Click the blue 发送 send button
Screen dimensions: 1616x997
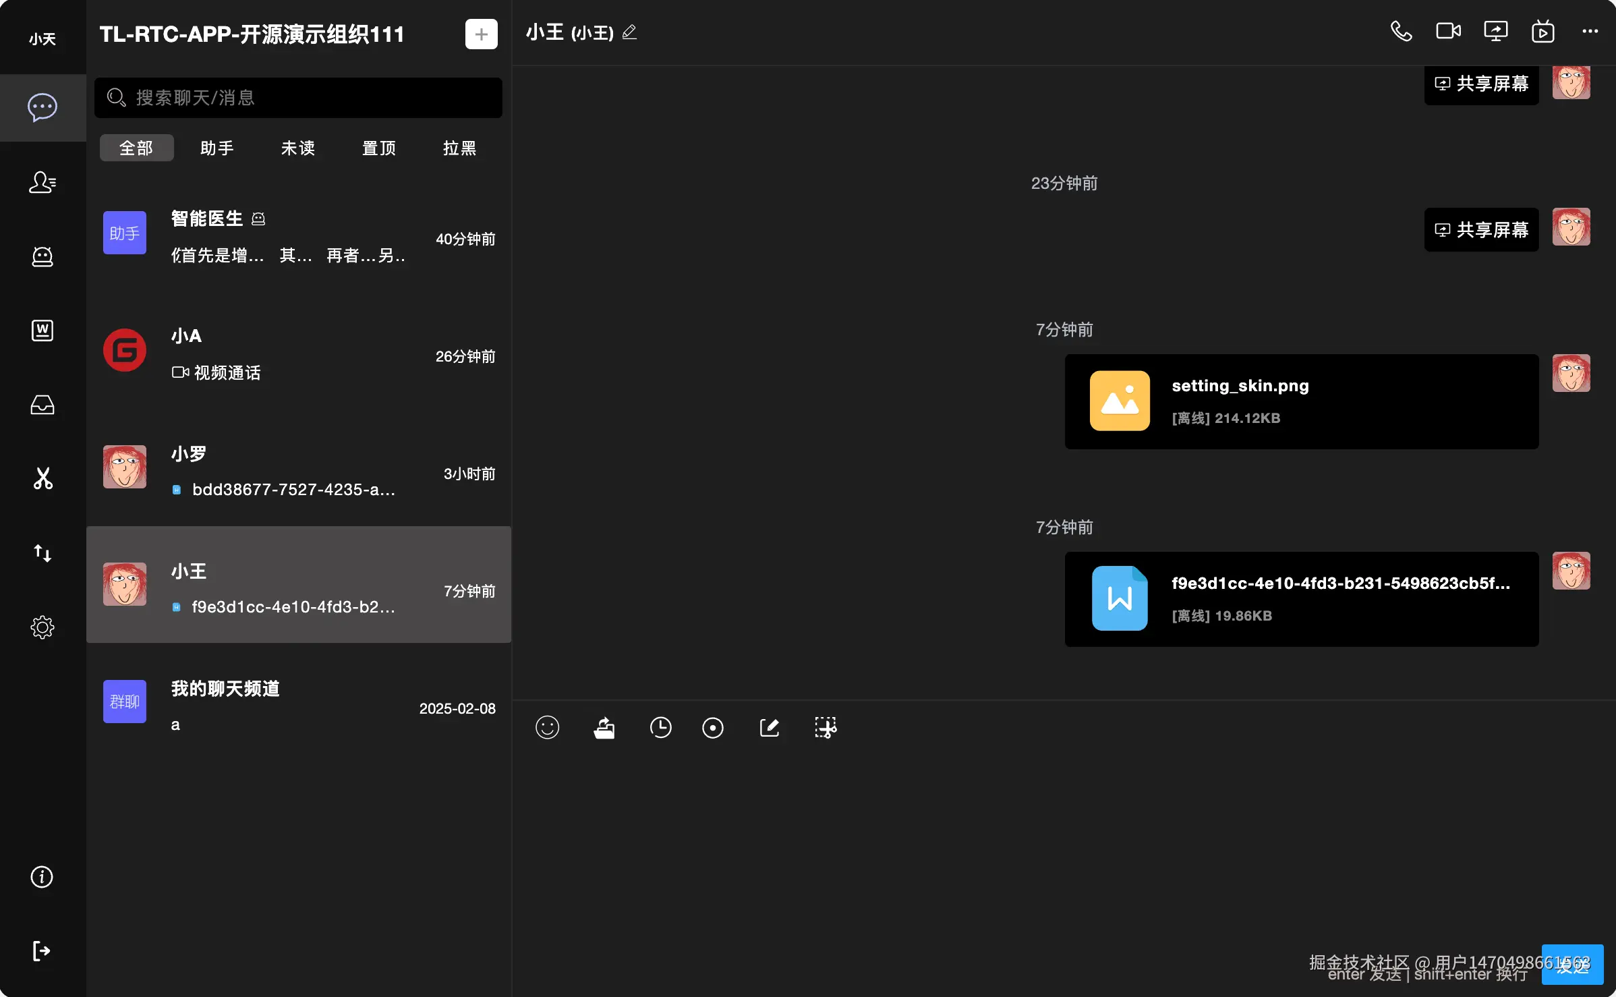[x=1572, y=965]
